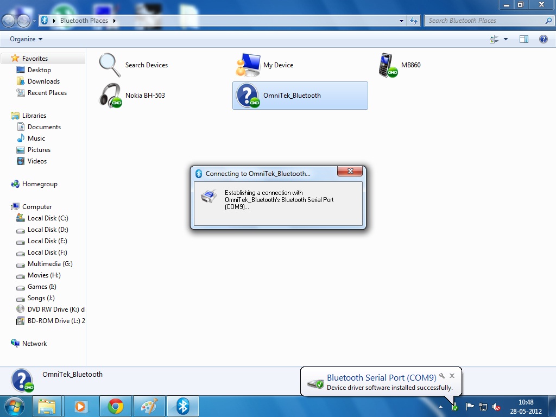Screen dimensions: 556x417
Task: Click the refresh button beside address bar
Action: [x=414, y=21]
